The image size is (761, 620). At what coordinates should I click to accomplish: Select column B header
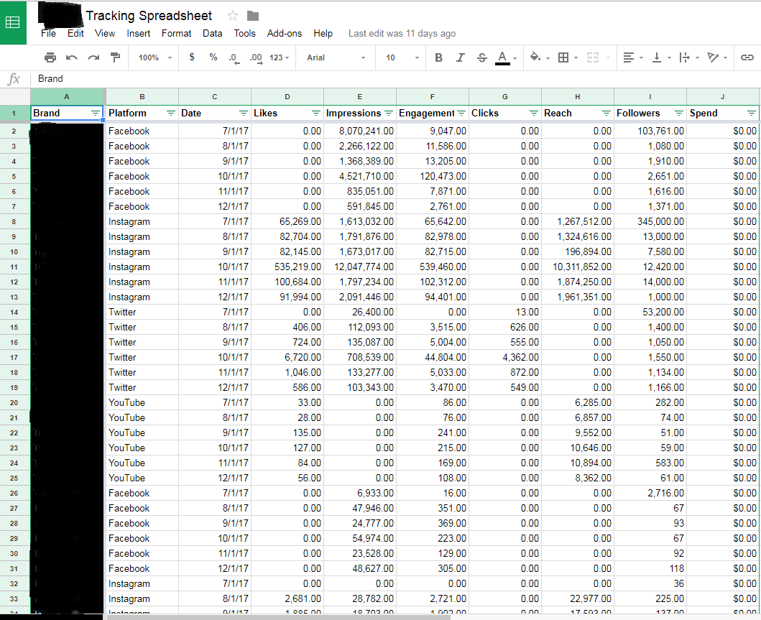(x=142, y=96)
